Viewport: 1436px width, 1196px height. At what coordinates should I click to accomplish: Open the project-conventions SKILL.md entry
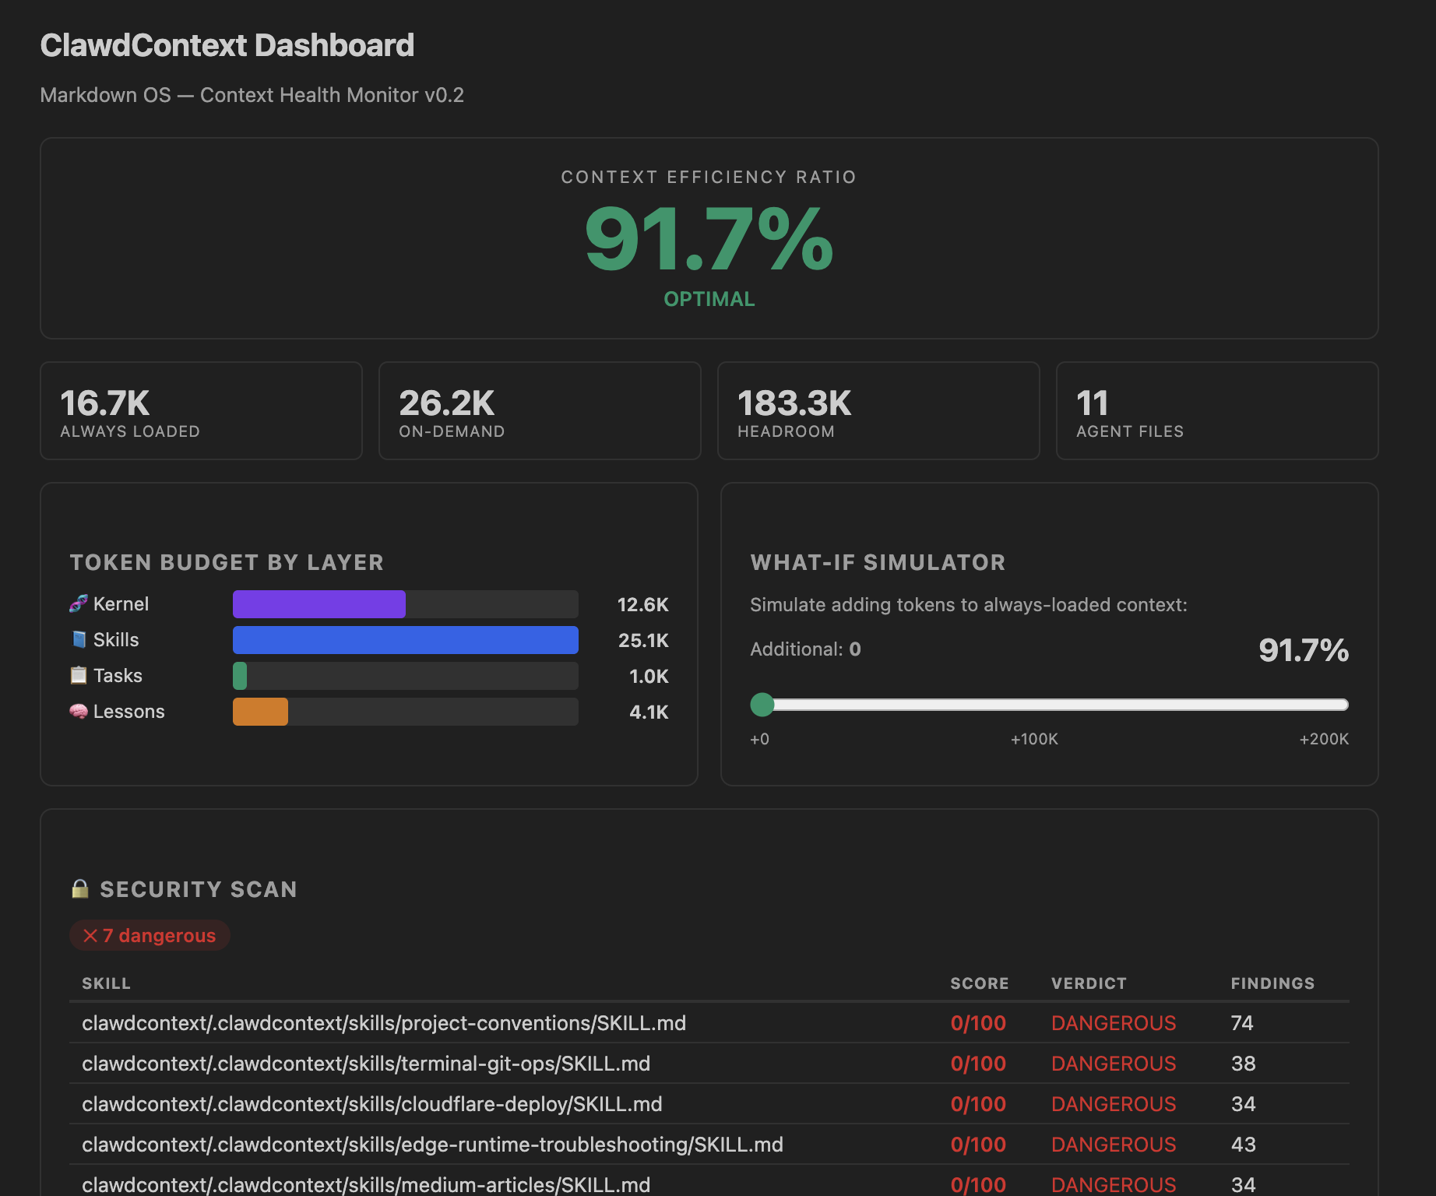tap(384, 1023)
